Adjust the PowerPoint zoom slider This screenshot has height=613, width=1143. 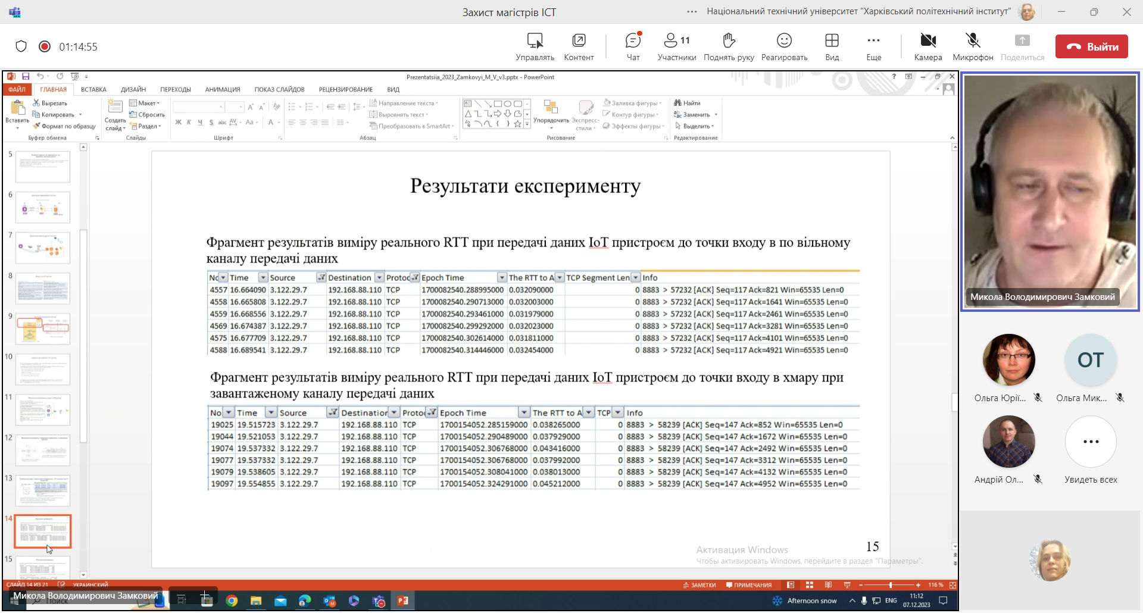(890, 585)
